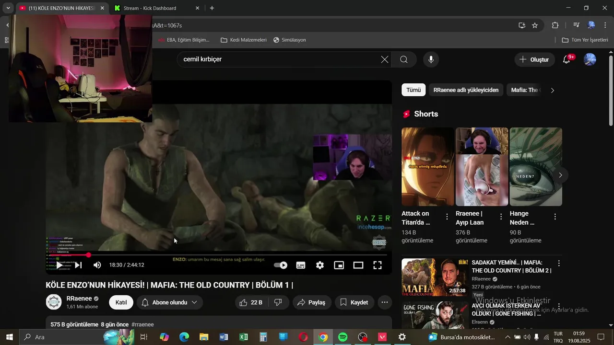The image size is (614, 345).
Task: Open Hange Neden short thumbnail
Action: (x=536, y=167)
